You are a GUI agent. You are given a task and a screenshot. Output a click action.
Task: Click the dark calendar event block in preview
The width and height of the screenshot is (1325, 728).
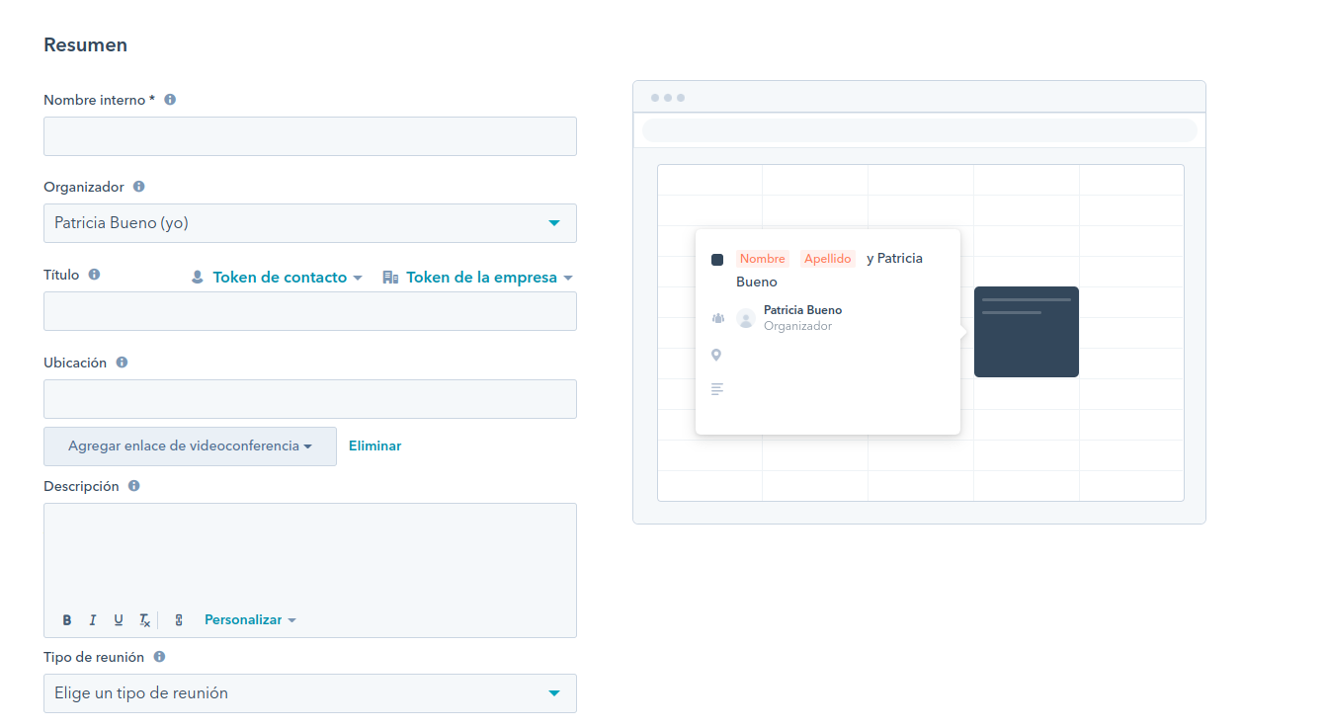(x=1027, y=332)
